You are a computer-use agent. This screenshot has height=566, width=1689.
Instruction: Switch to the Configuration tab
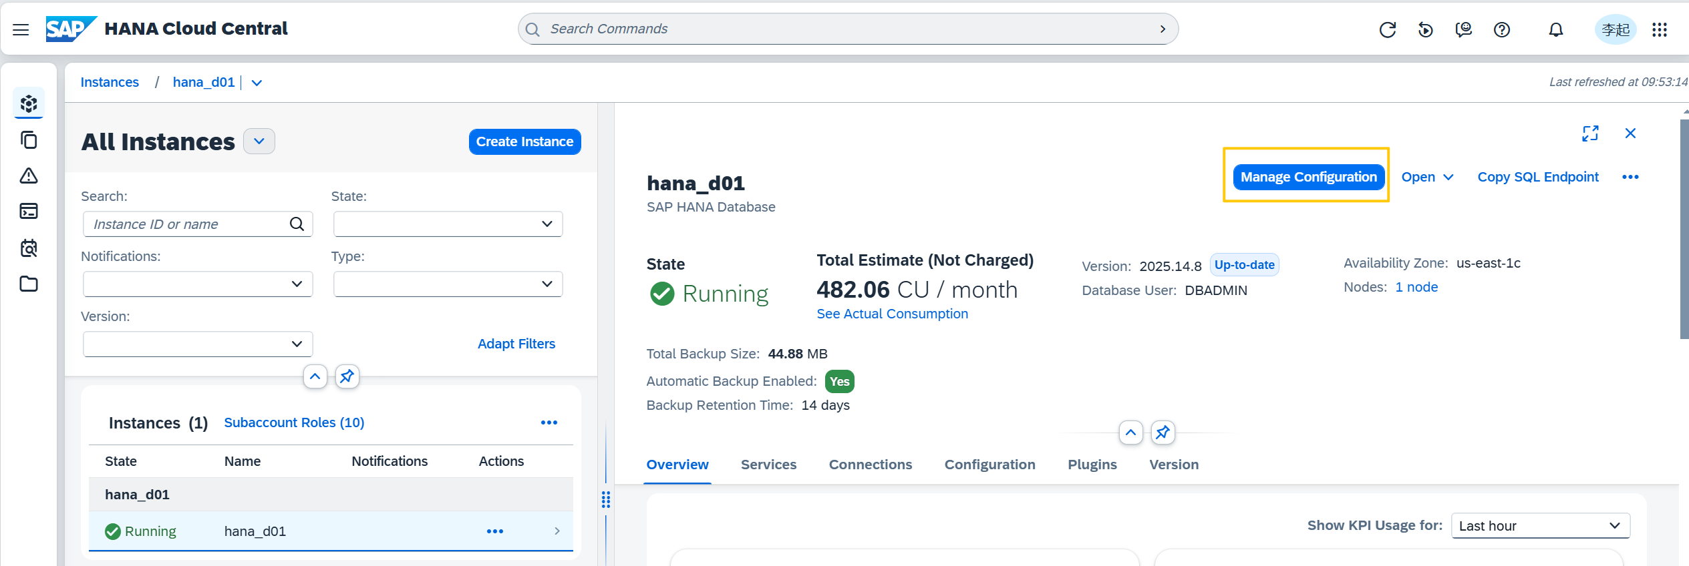point(989,465)
